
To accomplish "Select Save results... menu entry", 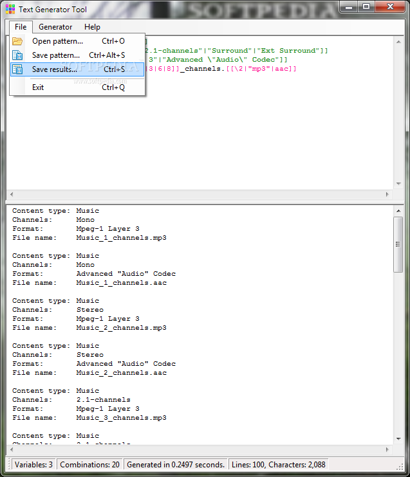I will pyautogui.click(x=77, y=69).
